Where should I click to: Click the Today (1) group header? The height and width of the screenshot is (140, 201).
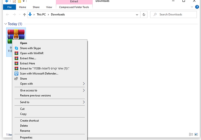click(15, 24)
